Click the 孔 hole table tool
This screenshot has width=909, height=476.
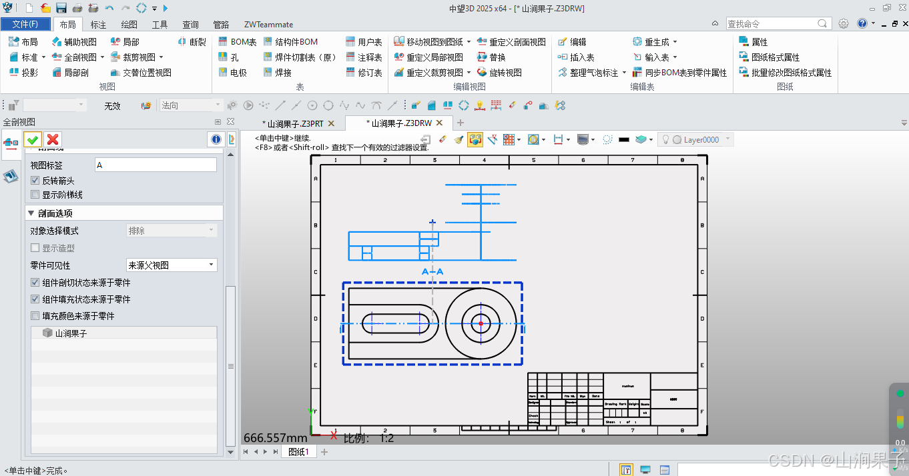(229, 57)
